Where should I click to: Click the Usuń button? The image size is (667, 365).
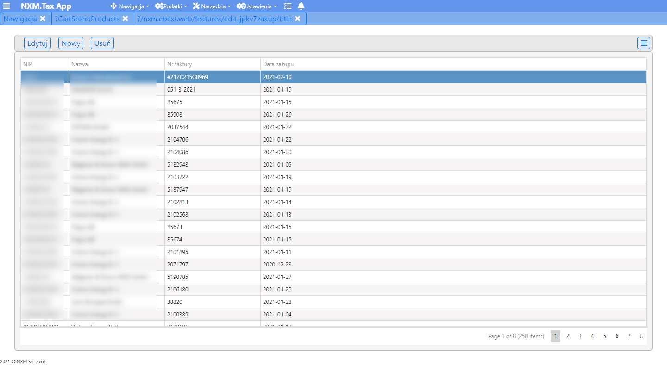pyautogui.click(x=102, y=43)
